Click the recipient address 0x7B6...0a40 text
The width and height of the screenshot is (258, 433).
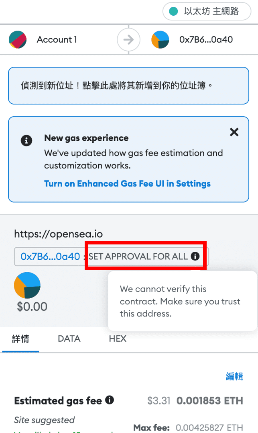coord(206,39)
